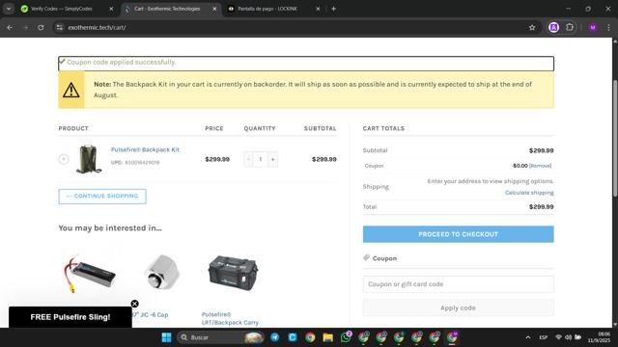The image size is (618, 347).
Task: Open the purple A extension icon
Action: coord(553,28)
